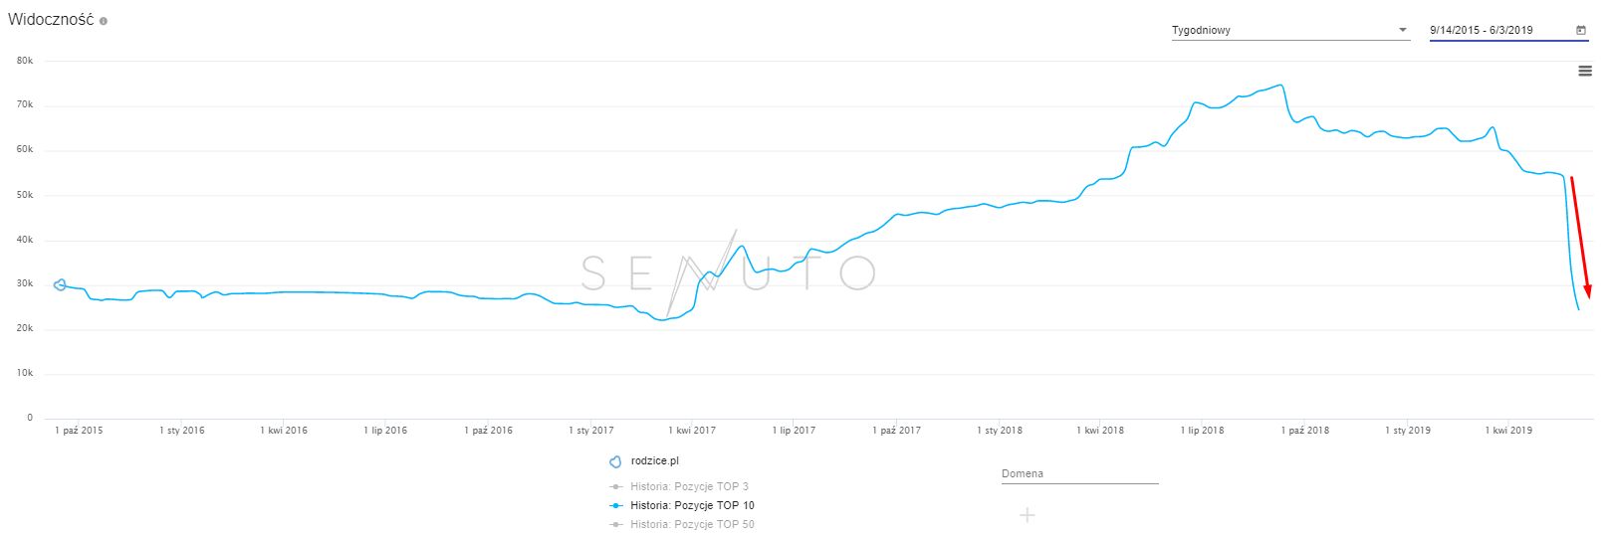Click the red downward arrow annotation
The image size is (1607, 538).
1580,237
